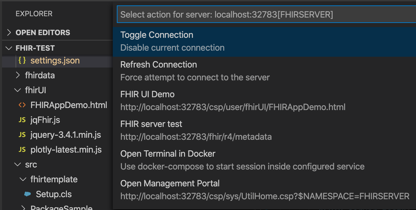The height and width of the screenshot is (210, 416).
Task: Collapse the fhirtemplate folder
Action: pyautogui.click(x=23, y=179)
